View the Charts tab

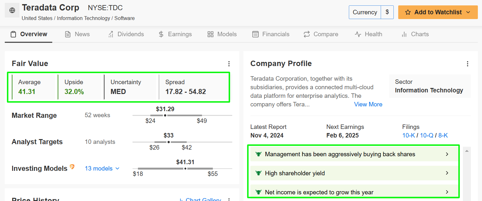(x=415, y=34)
